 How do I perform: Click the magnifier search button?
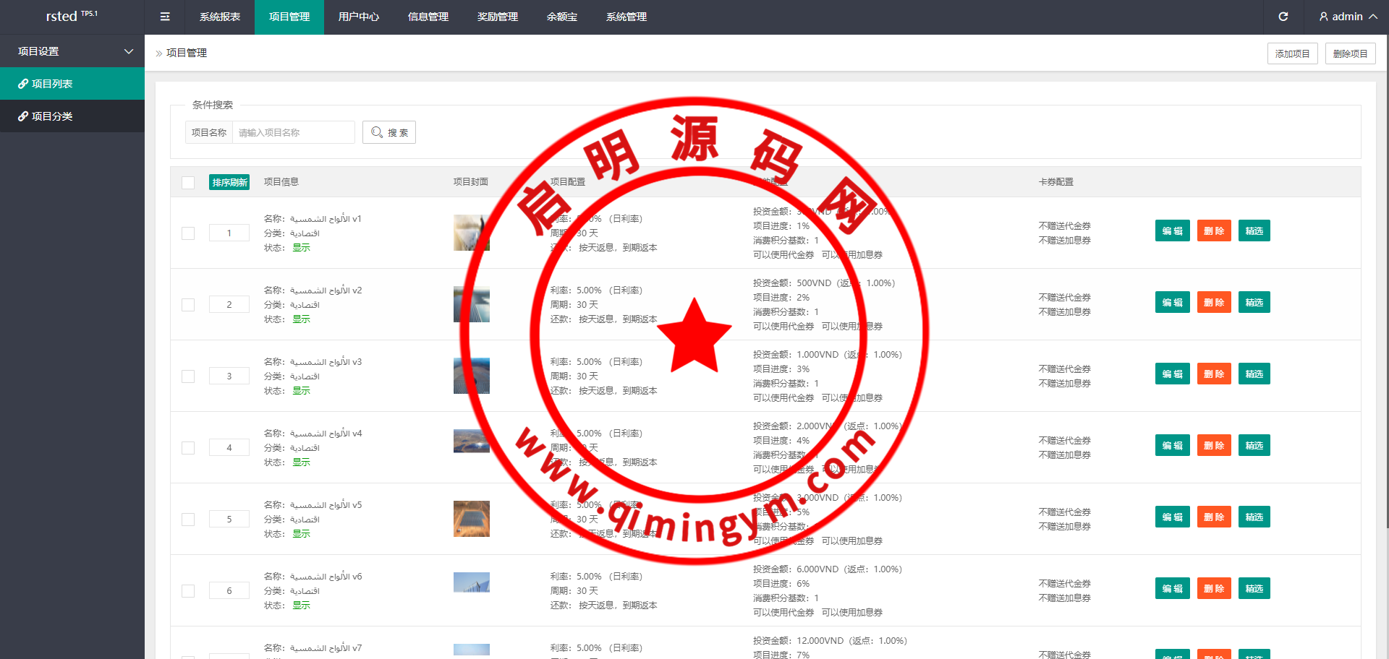click(x=389, y=132)
